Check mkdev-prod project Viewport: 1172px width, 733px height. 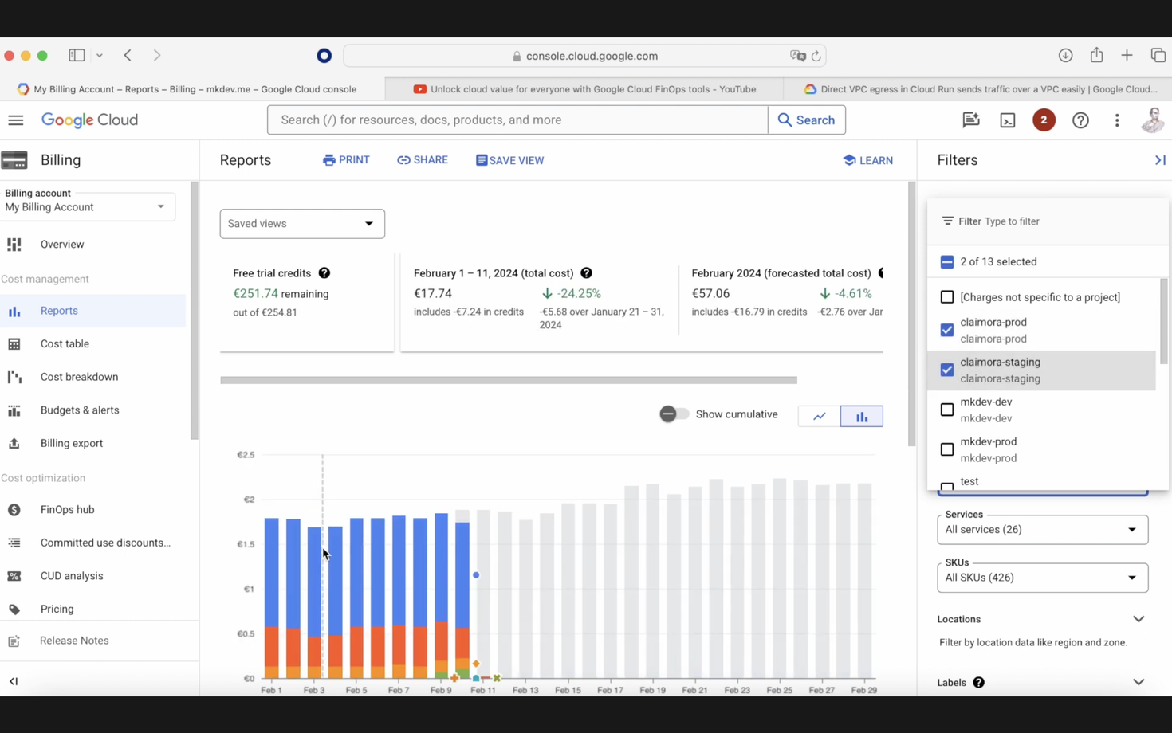click(947, 449)
